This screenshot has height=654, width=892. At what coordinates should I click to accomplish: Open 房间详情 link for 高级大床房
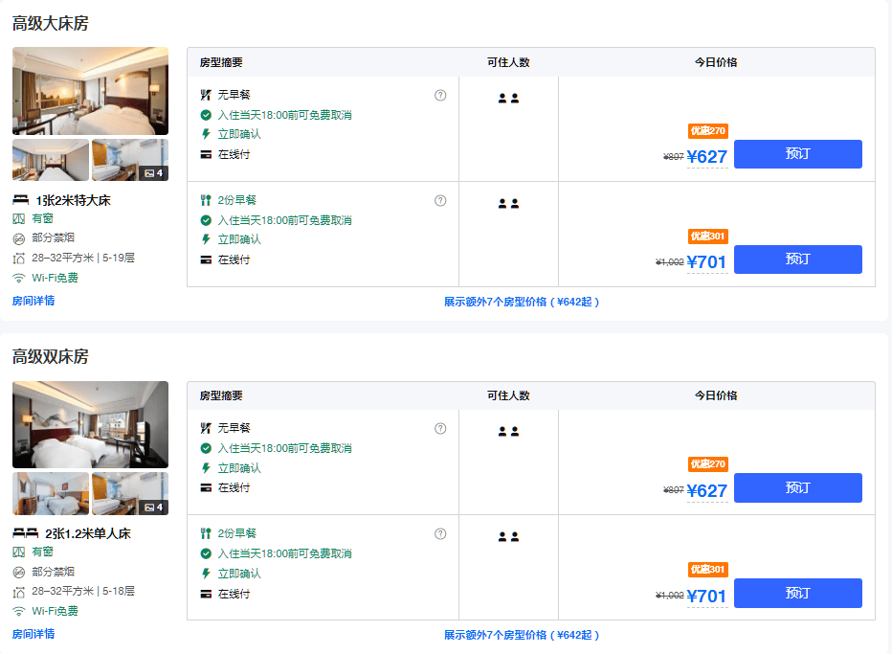[33, 301]
